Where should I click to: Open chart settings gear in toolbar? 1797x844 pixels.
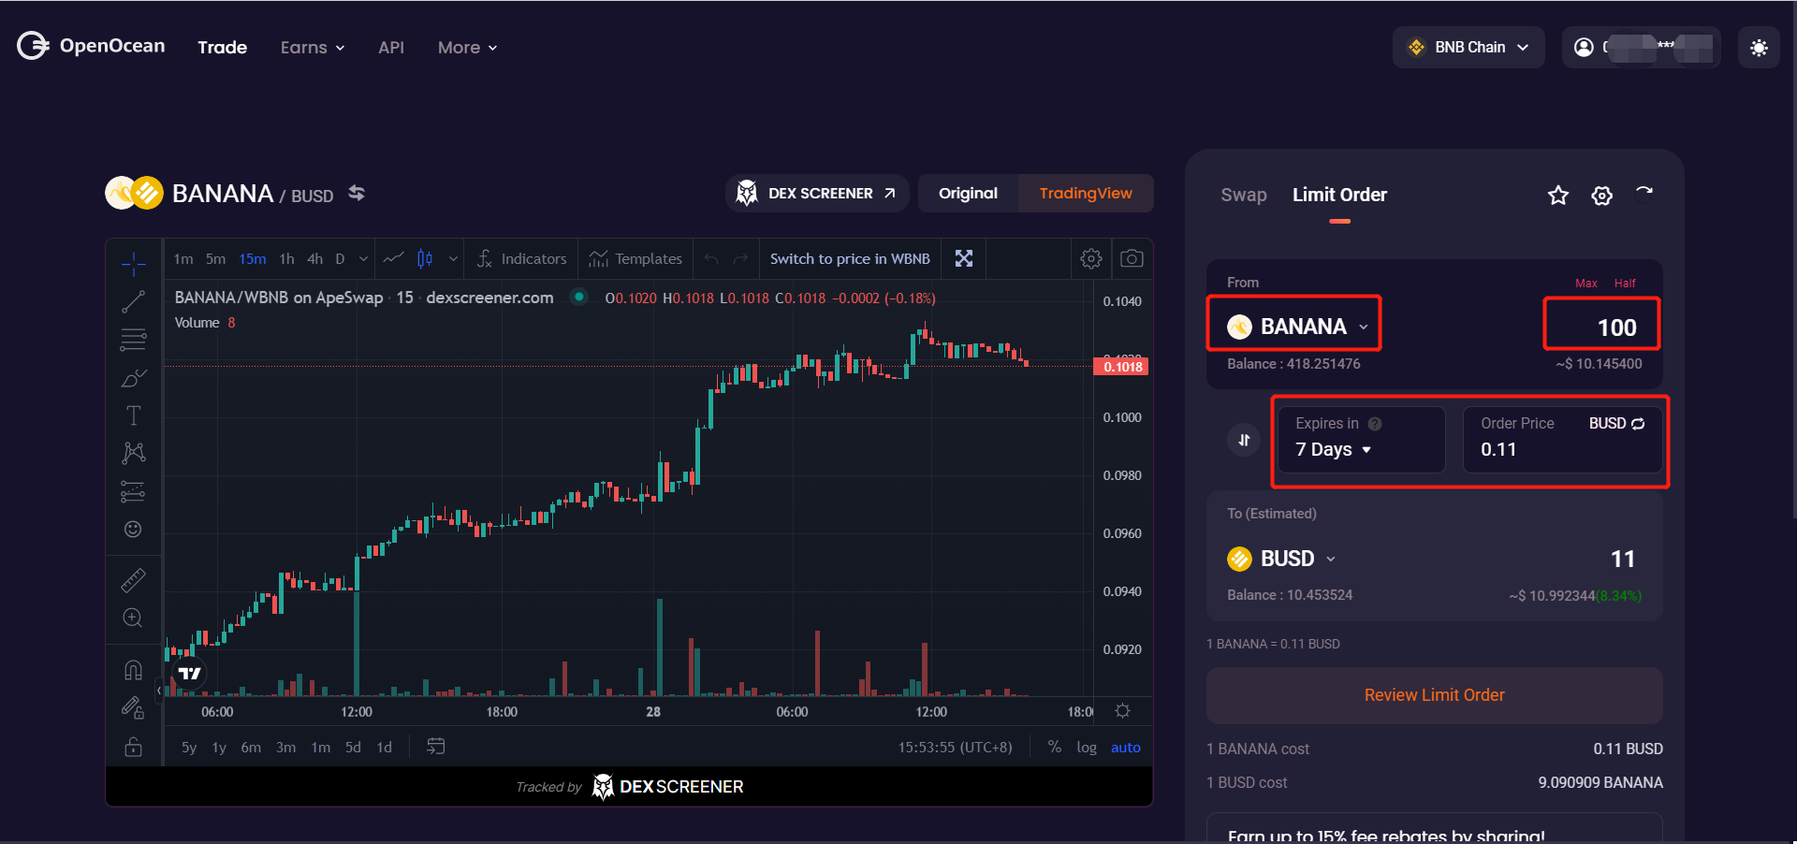1091,258
